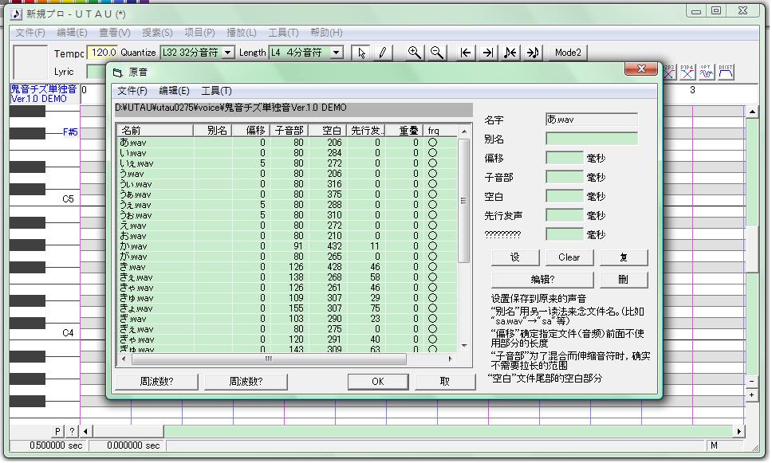Toggle frq circle for き.wav row
772x463 pixels.
click(432, 267)
